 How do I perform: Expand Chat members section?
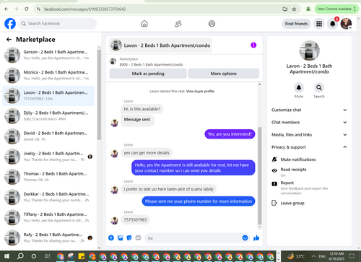pos(309,122)
